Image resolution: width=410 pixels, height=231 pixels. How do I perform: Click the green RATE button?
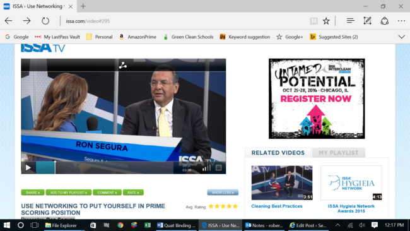pos(133,192)
